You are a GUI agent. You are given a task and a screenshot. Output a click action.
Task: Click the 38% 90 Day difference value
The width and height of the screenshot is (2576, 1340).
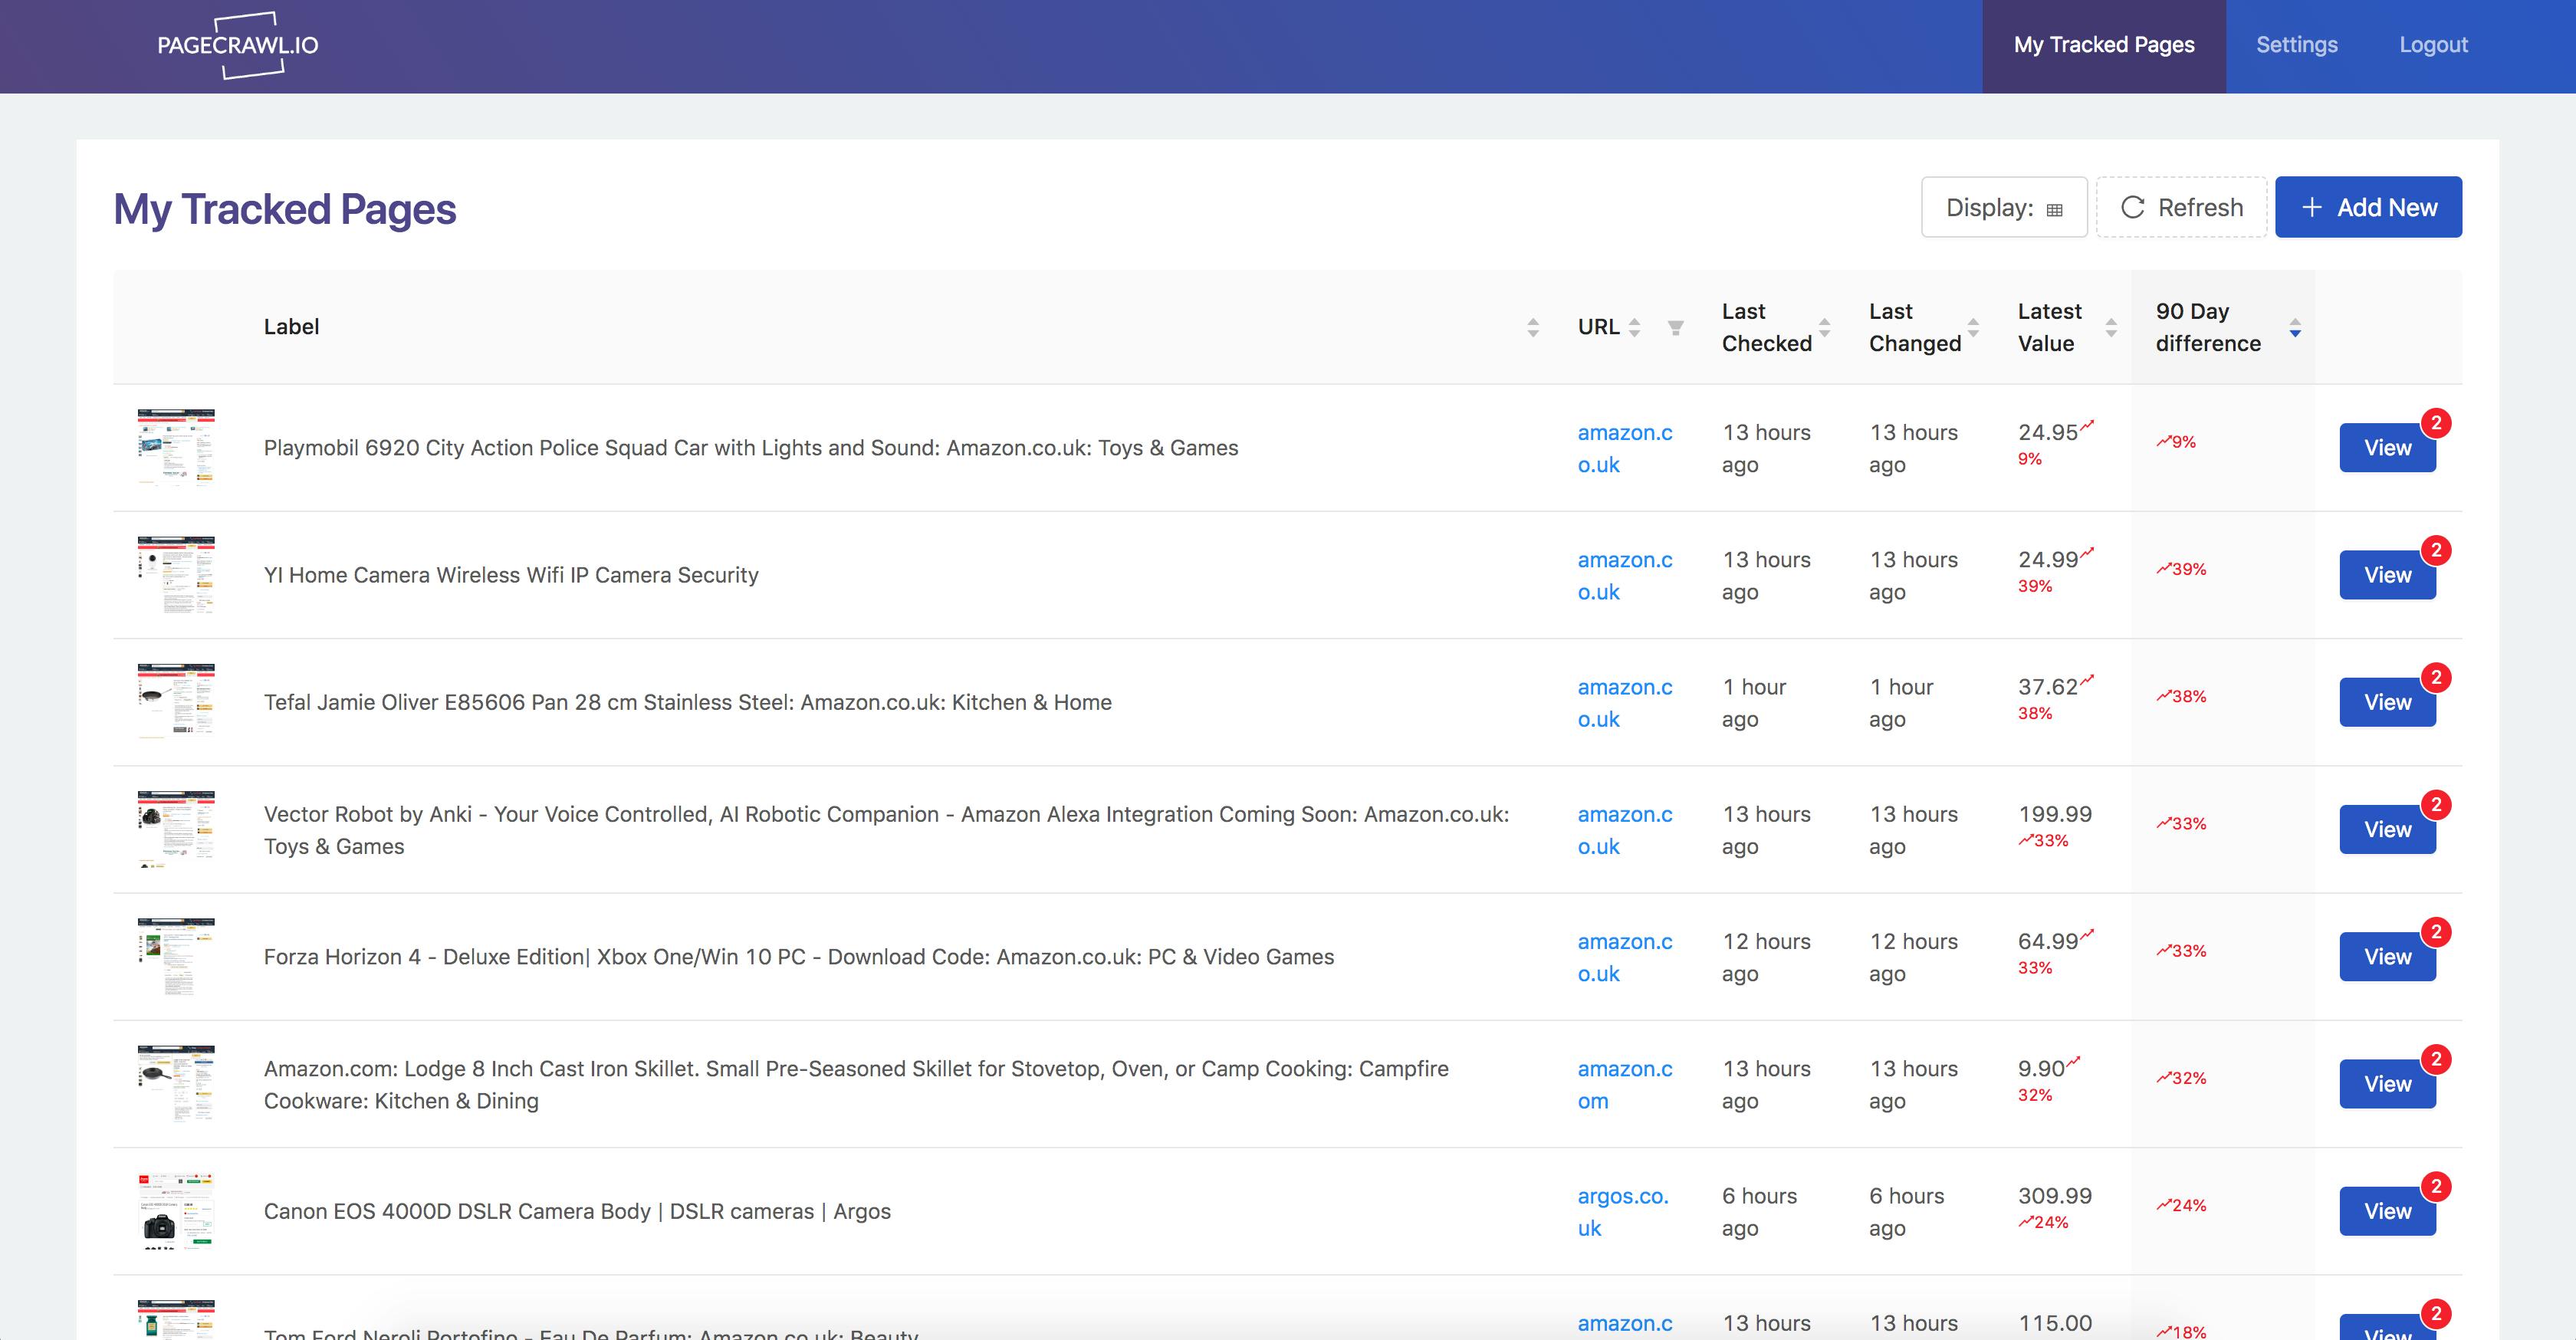click(x=2181, y=696)
